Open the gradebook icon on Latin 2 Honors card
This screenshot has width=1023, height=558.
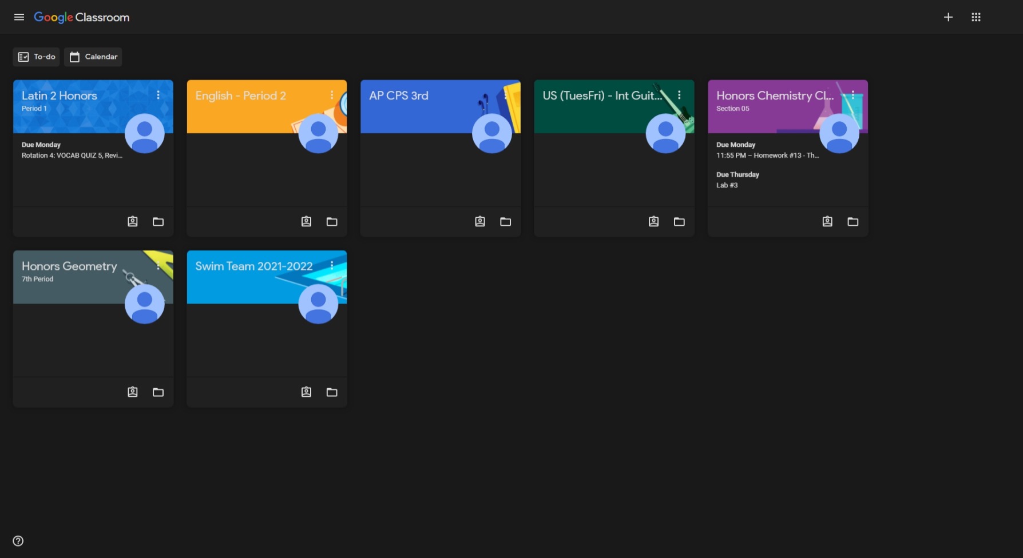[132, 221]
